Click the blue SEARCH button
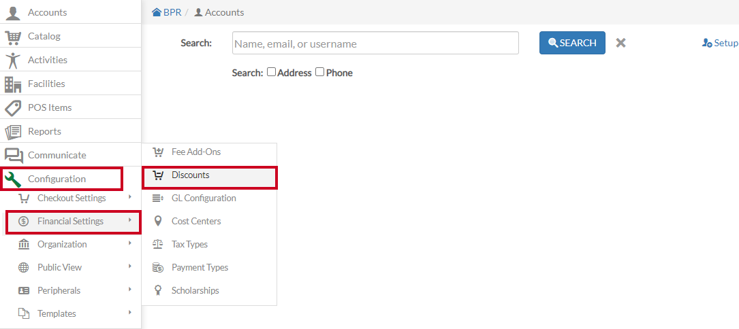Viewport: 739px width, 329px height. 572,43
